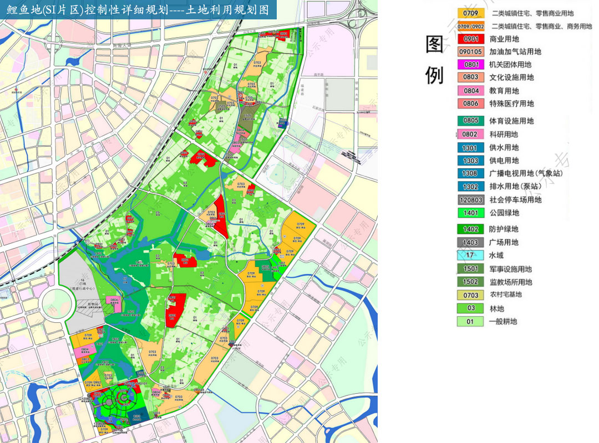The width and height of the screenshot is (599, 443).
Task: Select the 17 水域 light cyan swatch
Action: [470, 255]
